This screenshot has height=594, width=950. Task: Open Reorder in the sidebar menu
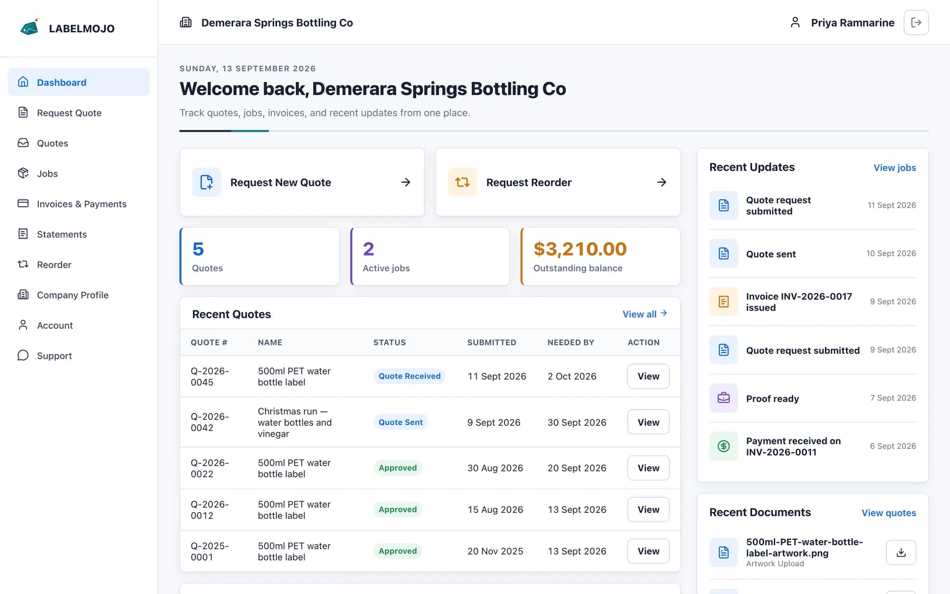79,264
